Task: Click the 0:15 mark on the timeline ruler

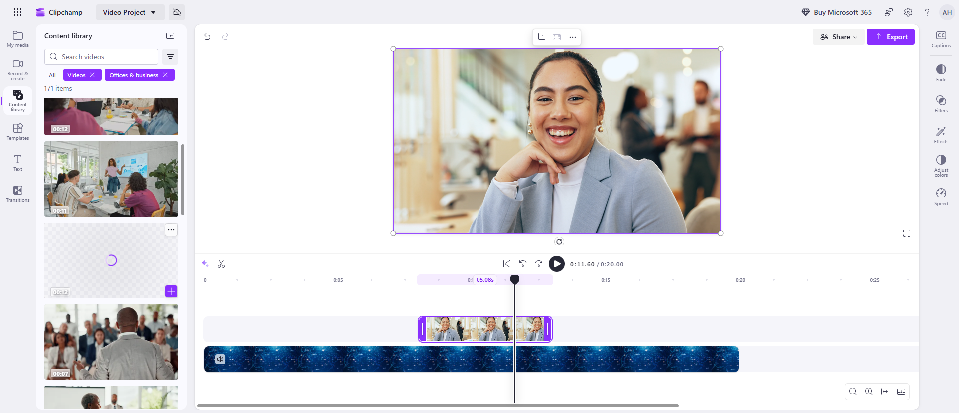Action: tap(606, 280)
